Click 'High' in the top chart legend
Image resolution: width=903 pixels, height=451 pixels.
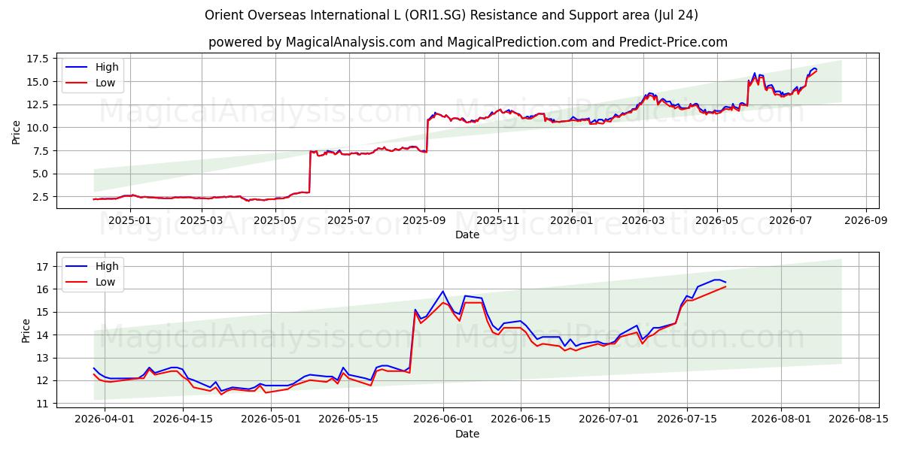107,67
